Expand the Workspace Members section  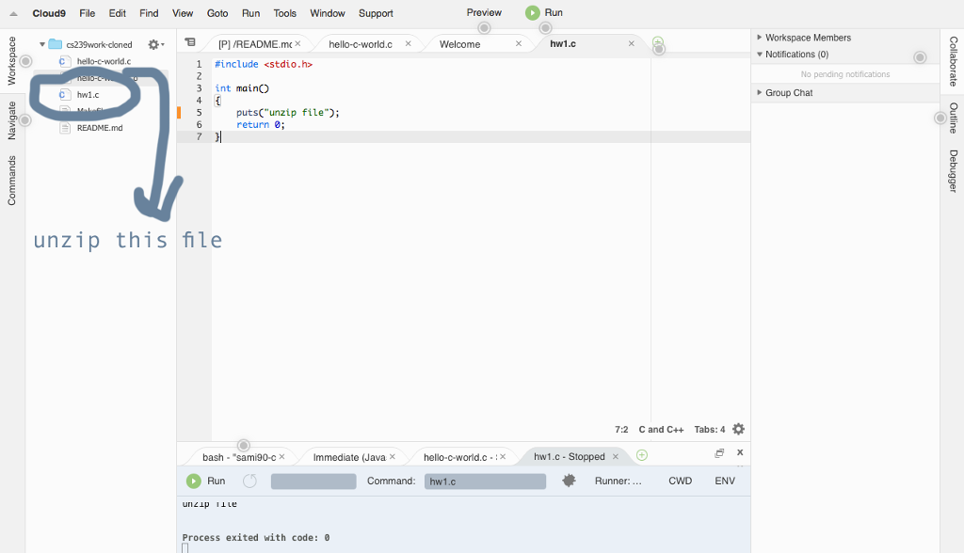point(760,38)
